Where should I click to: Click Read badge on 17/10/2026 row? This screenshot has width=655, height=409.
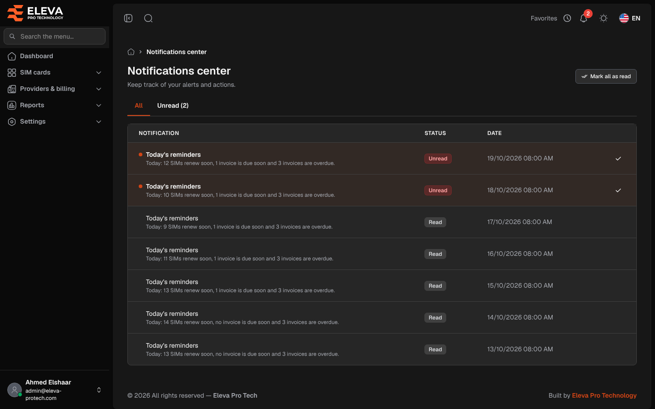(435, 222)
